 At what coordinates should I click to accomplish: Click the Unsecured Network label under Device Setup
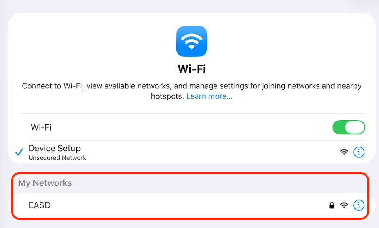click(57, 157)
